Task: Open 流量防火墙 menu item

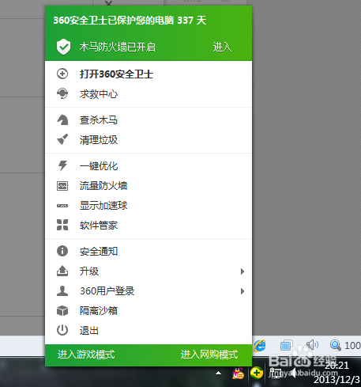Action: click(x=149, y=186)
